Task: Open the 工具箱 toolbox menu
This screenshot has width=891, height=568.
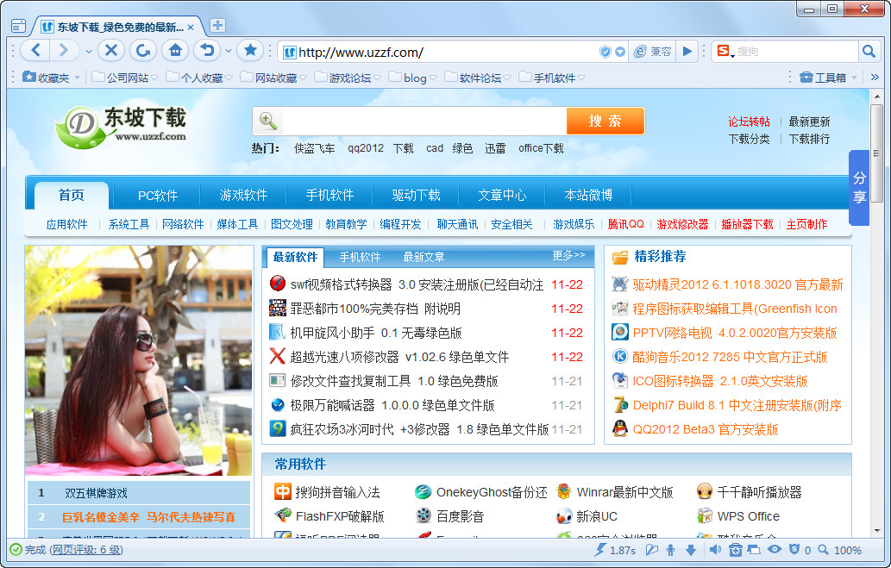Action: point(828,78)
